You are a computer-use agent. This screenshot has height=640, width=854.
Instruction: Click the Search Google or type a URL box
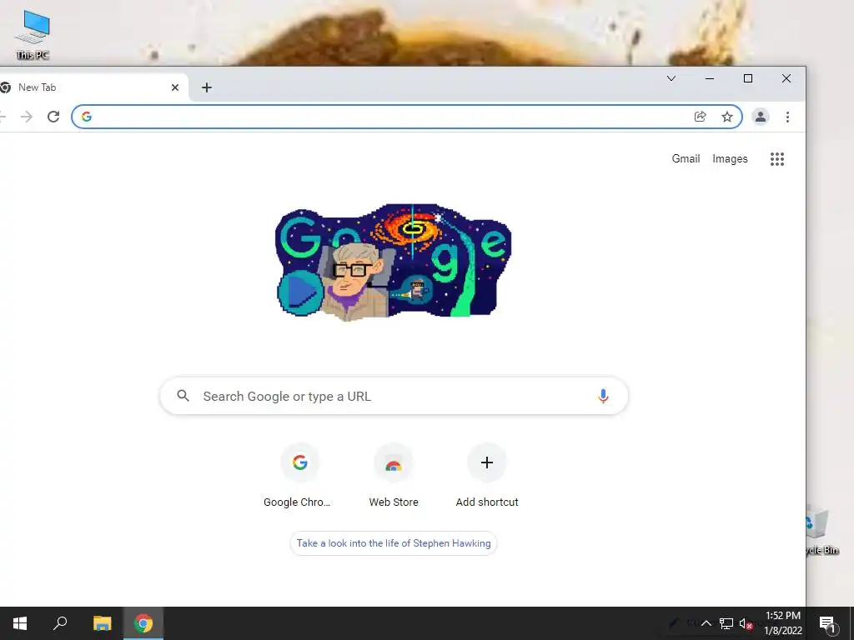click(x=394, y=396)
